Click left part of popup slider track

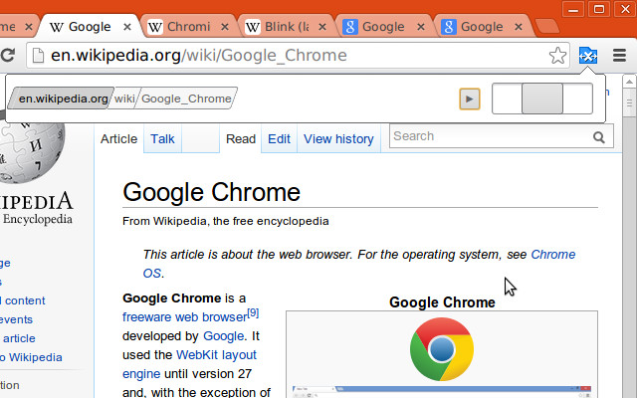click(x=507, y=99)
